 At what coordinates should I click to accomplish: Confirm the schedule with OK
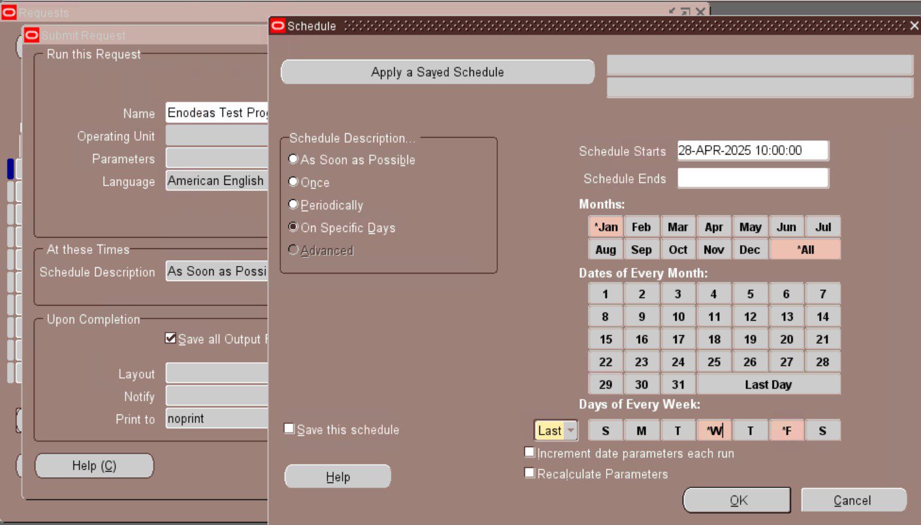[737, 500]
